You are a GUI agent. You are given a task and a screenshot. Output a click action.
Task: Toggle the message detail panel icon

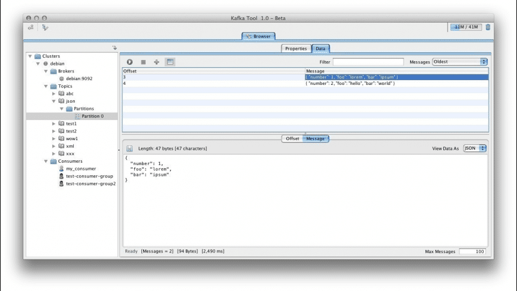coord(170,62)
